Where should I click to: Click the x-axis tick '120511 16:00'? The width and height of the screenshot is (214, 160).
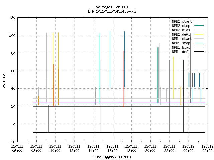[112, 149]
